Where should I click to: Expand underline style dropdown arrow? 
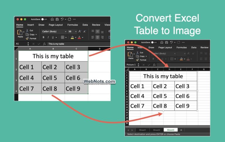56,37
